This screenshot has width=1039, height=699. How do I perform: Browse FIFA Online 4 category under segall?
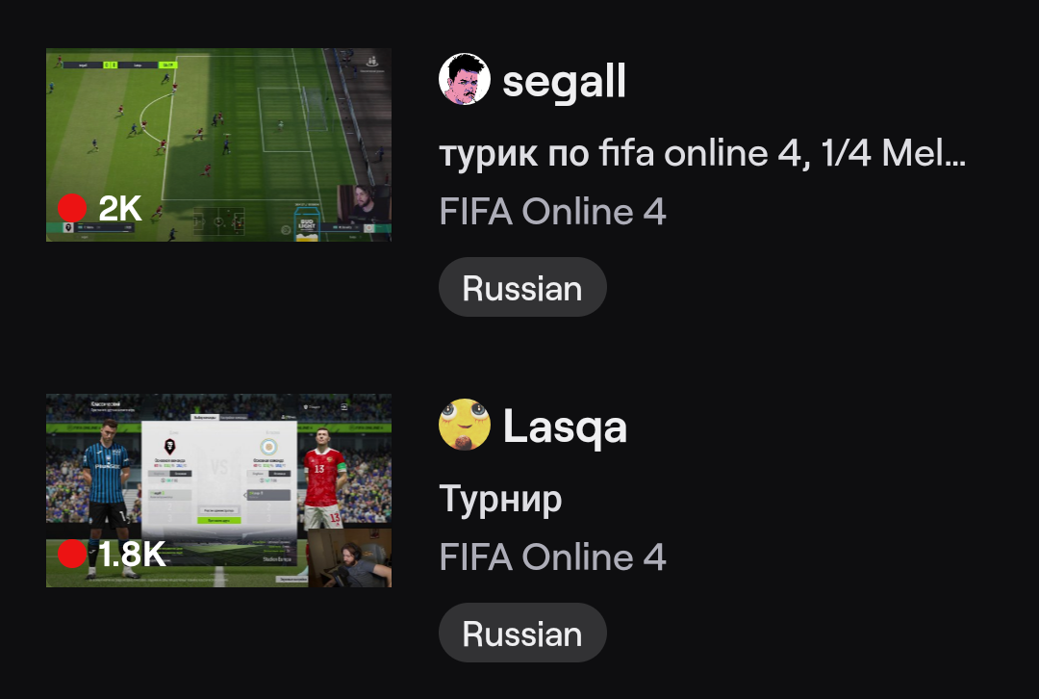point(552,212)
